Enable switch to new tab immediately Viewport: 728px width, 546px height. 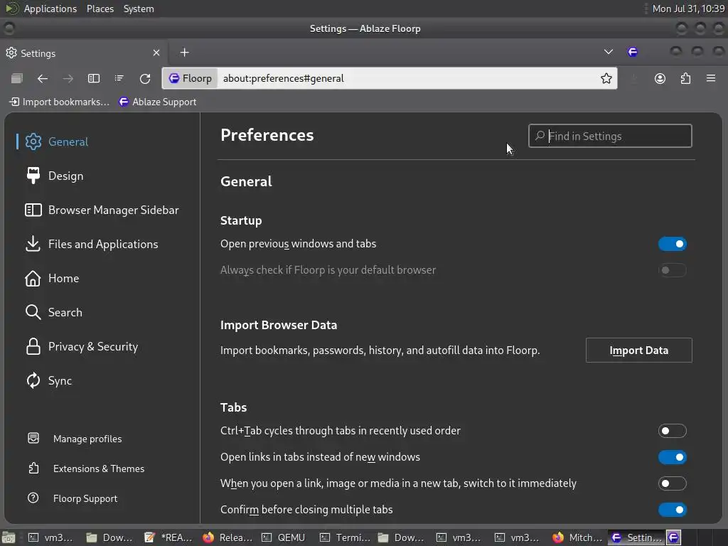(x=673, y=483)
